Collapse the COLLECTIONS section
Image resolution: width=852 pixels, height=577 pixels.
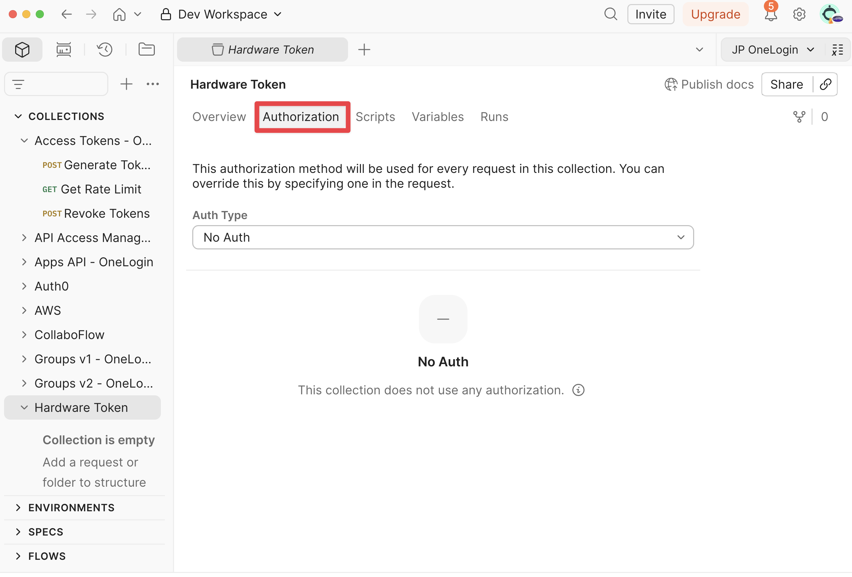click(18, 116)
